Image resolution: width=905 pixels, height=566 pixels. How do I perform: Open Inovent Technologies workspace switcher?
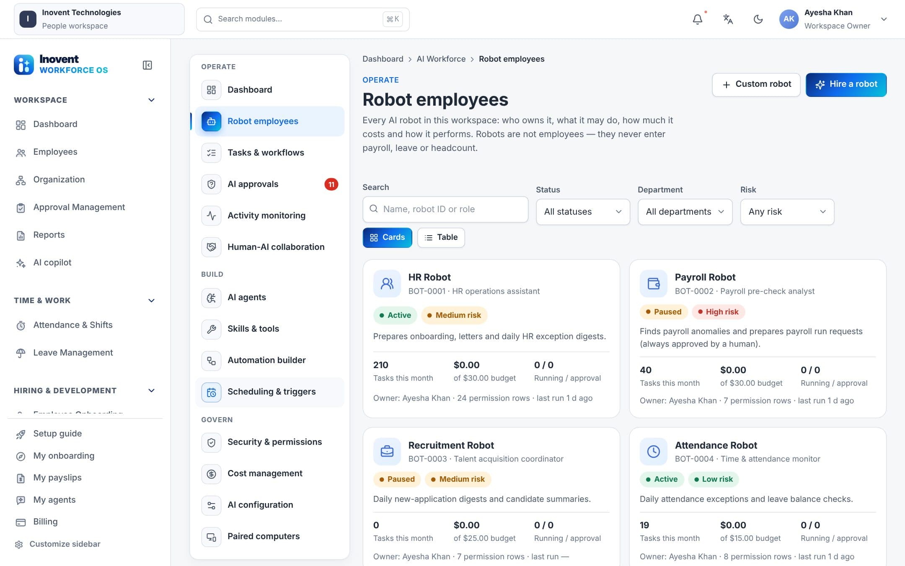coord(99,19)
